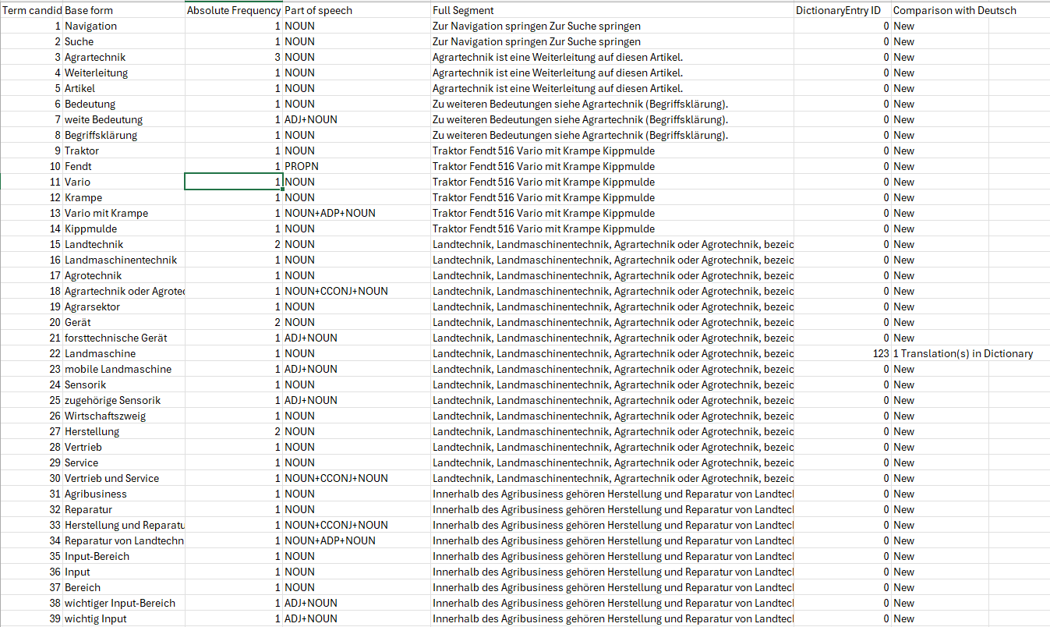Click the Base form cell "wichtiger Input-Bereich"
This screenshot has height=627, width=1050.
(123, 603)
